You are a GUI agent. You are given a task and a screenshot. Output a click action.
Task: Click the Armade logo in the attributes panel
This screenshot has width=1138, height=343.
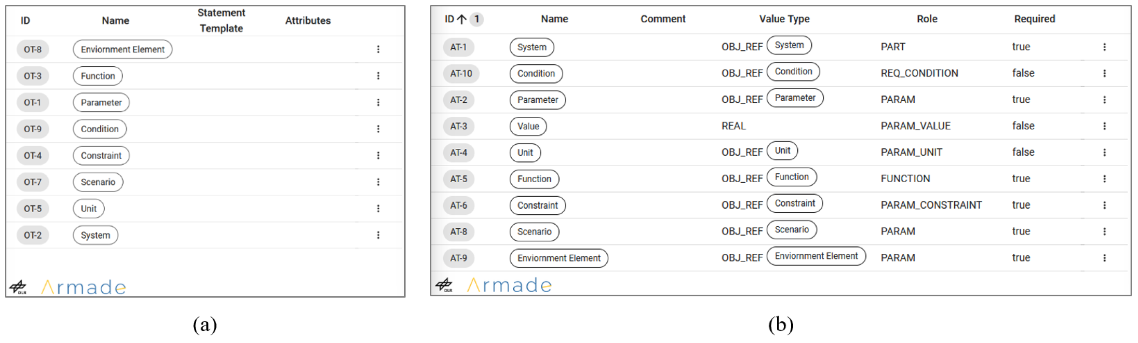[x=509, y=285]
